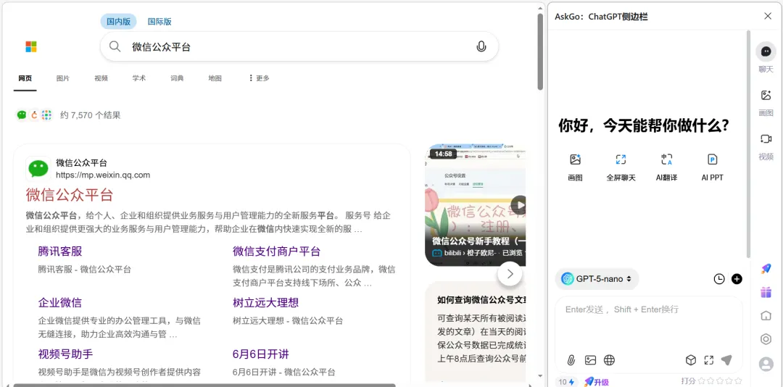Rate three stars with the middle star

(720, 381)
